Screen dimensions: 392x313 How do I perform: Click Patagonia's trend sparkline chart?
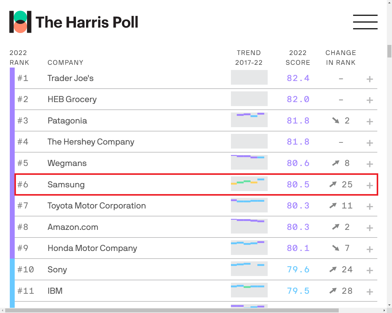[x=249, y=120]
